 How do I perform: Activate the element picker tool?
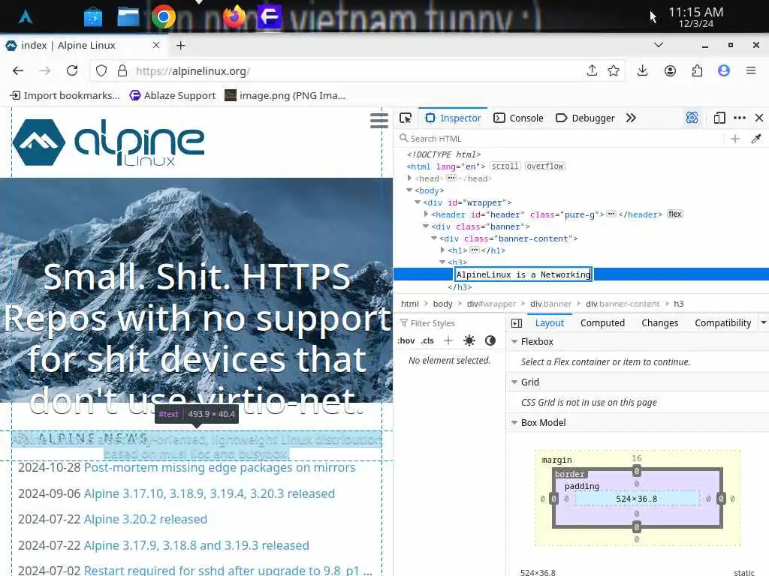[x=406, y=118]
